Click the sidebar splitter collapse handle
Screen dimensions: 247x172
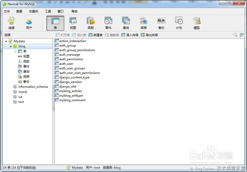pos(53,98)
